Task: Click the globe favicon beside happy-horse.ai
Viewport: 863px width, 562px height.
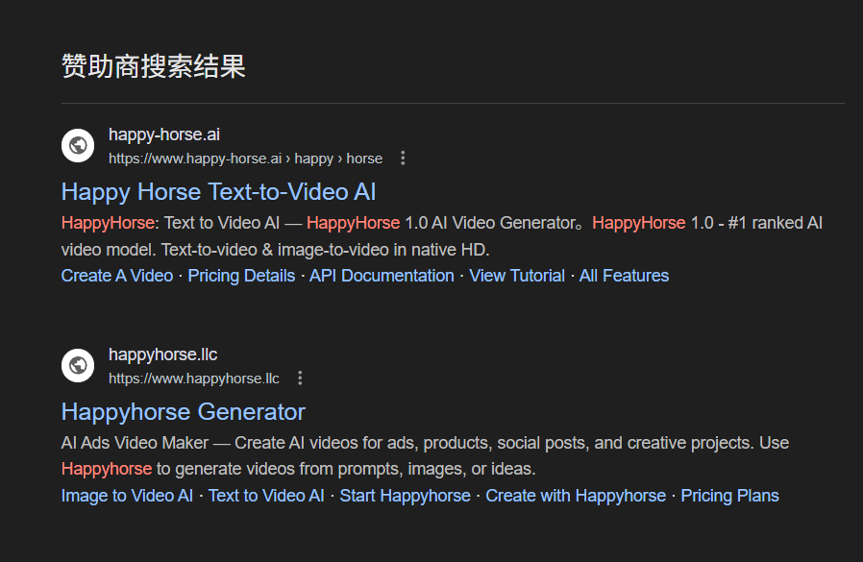Action: coord(78,146)
